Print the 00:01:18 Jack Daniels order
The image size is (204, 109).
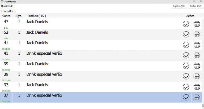click(x=197, y=45)
